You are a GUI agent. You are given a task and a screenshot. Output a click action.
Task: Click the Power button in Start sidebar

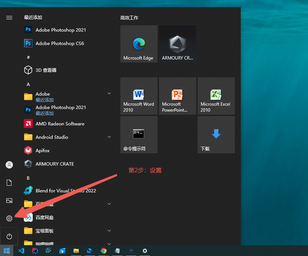[x=9, y=236]
